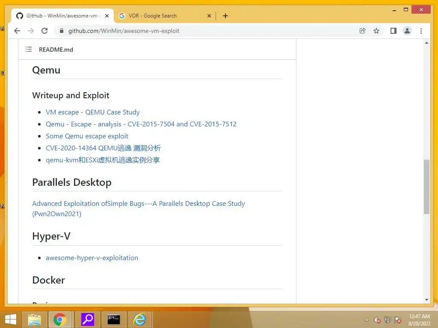Viewport: 438px width, 328px height.
Task: Open a new browser tab
Action: pyautogui.click(x=225, y=16)
